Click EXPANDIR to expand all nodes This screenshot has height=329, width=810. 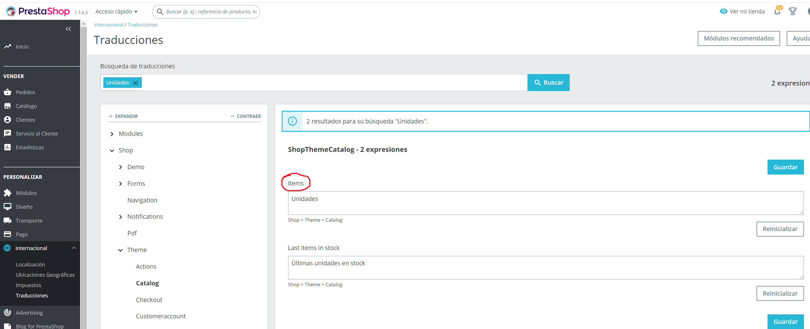pos(123,116)
